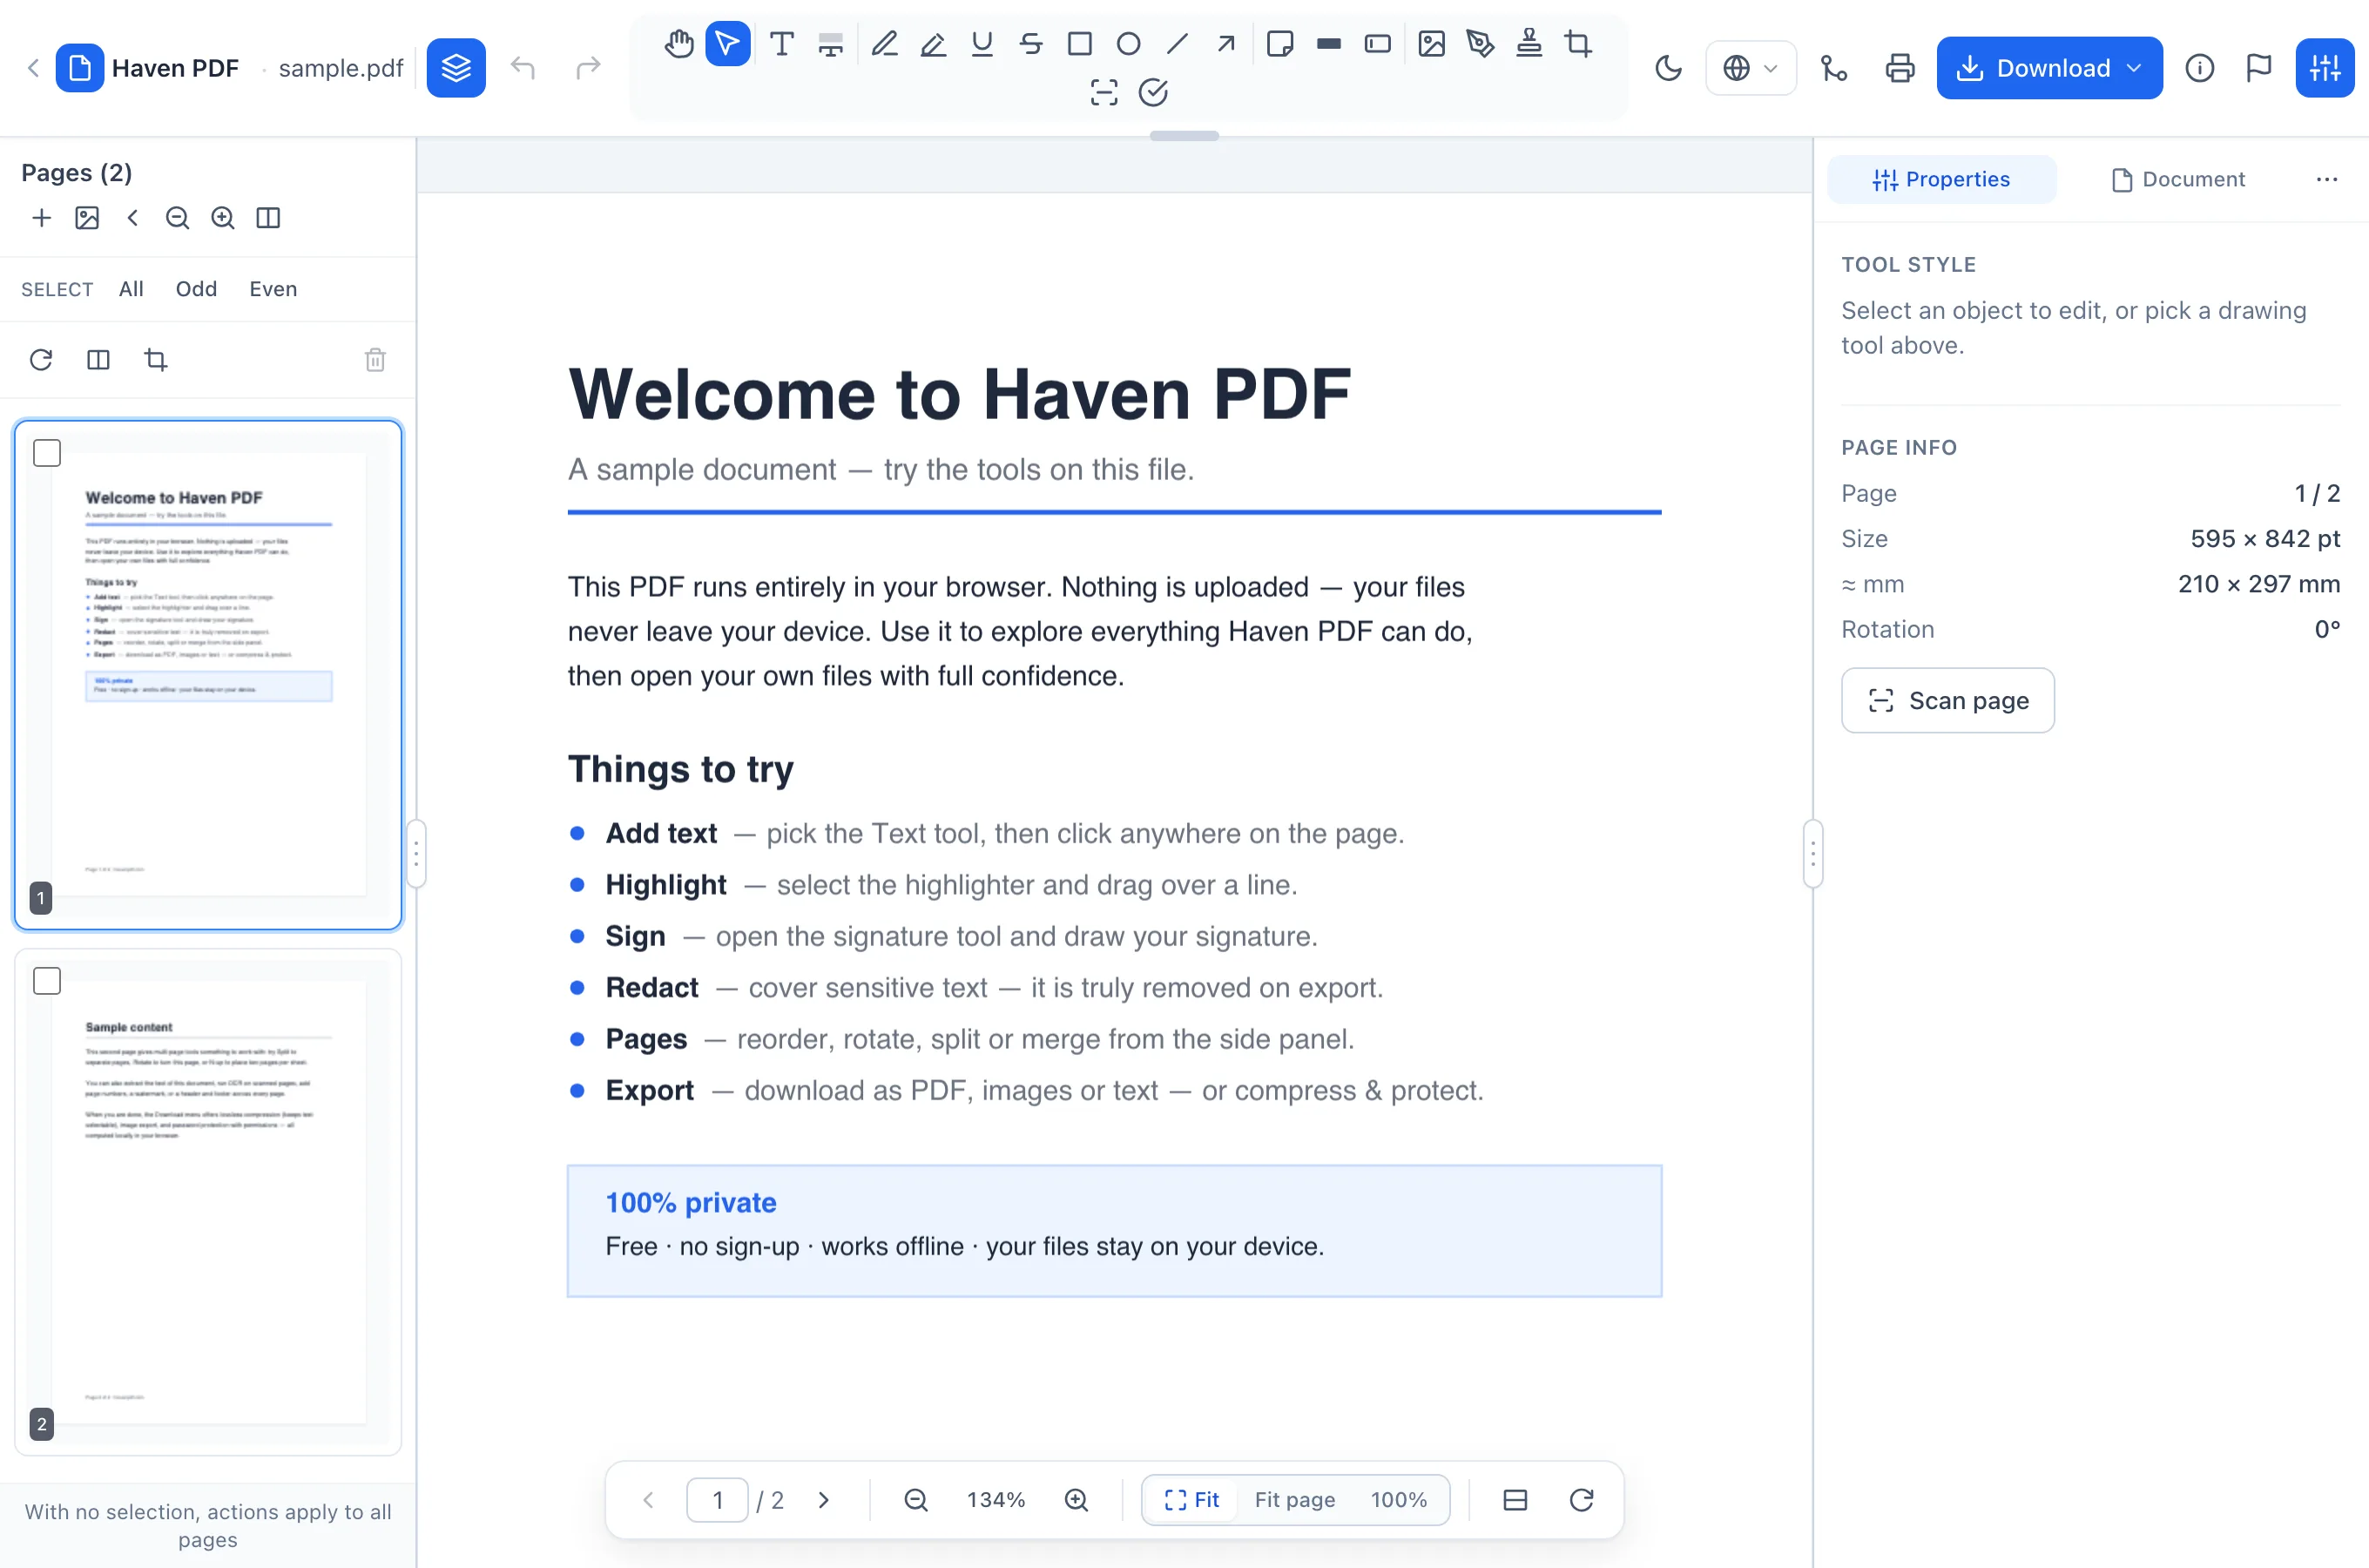The width and height of the screenshot is (2369, 1568).
Task: Zoom out in the bottom bar
Action: coord(915,1500)
